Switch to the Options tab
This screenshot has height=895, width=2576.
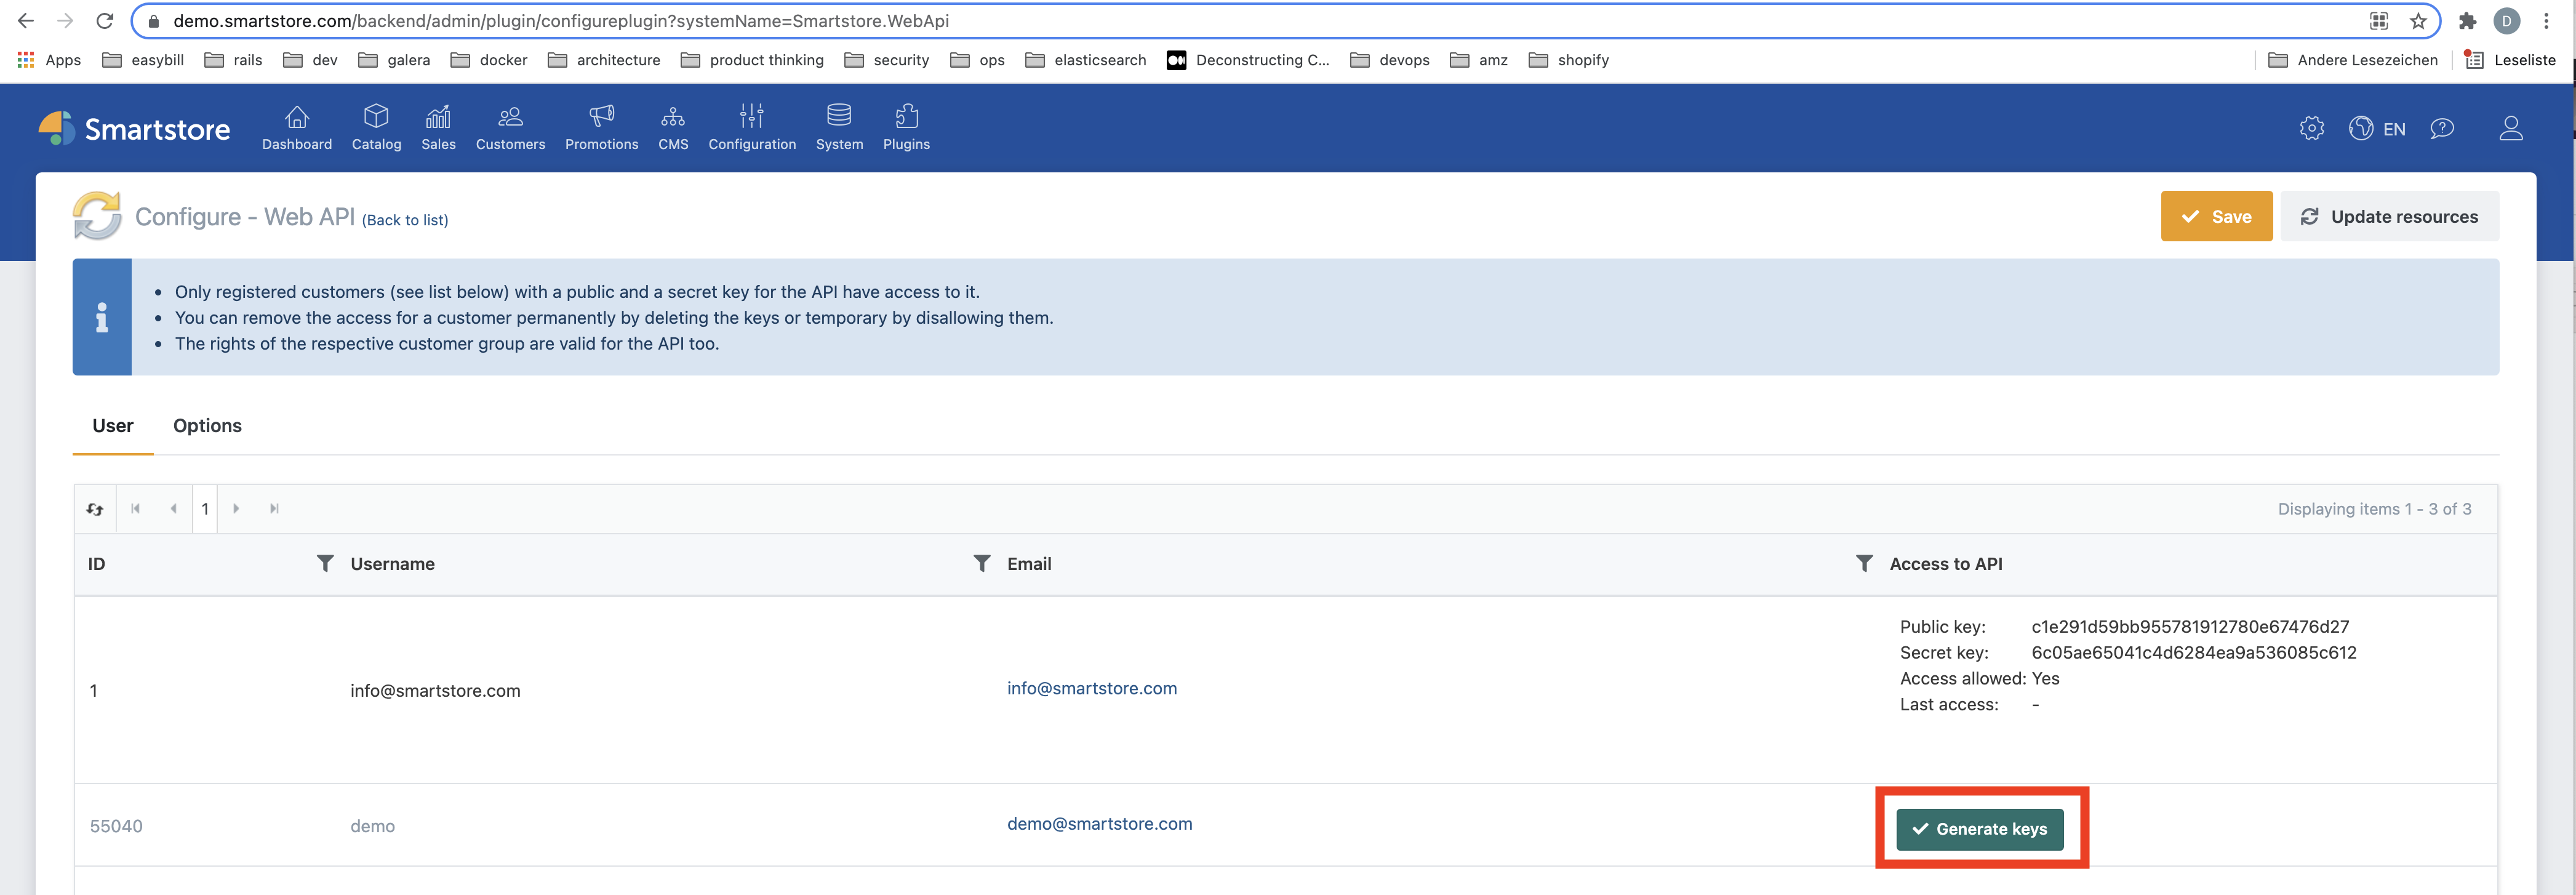click(207, 426)
